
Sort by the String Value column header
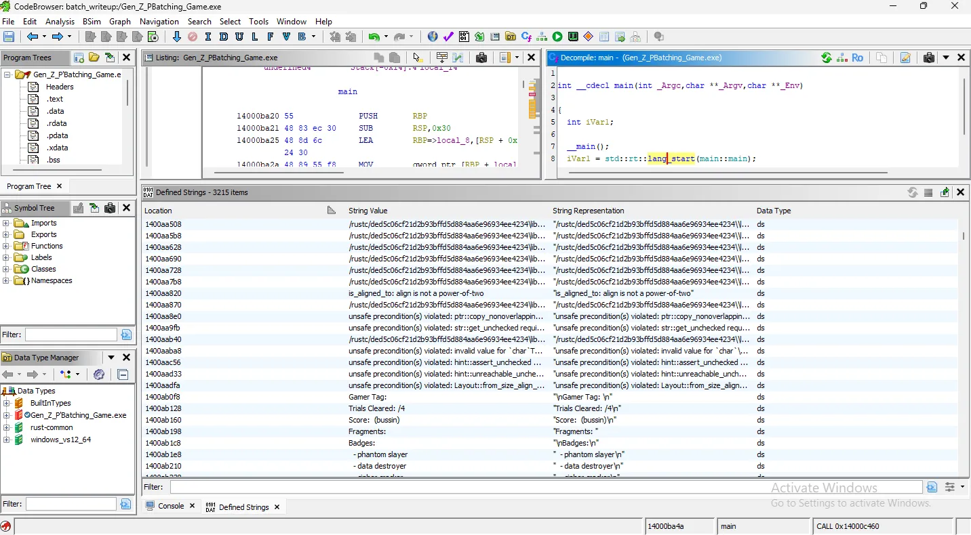coord(368,211)
